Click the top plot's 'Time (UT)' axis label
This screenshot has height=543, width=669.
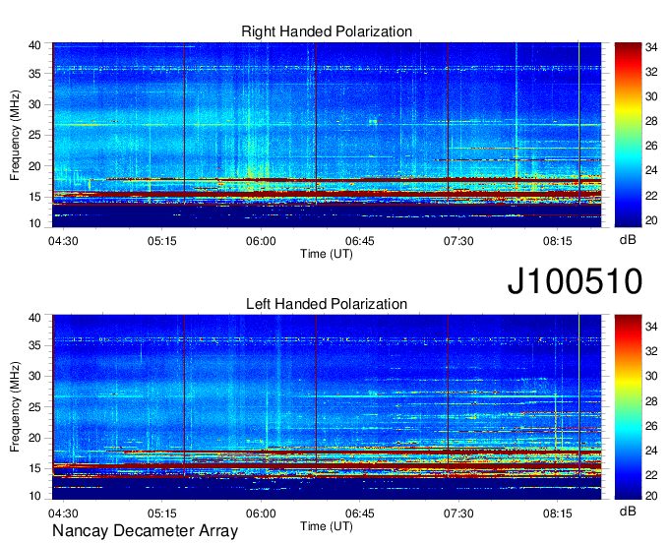pos(327,254)
